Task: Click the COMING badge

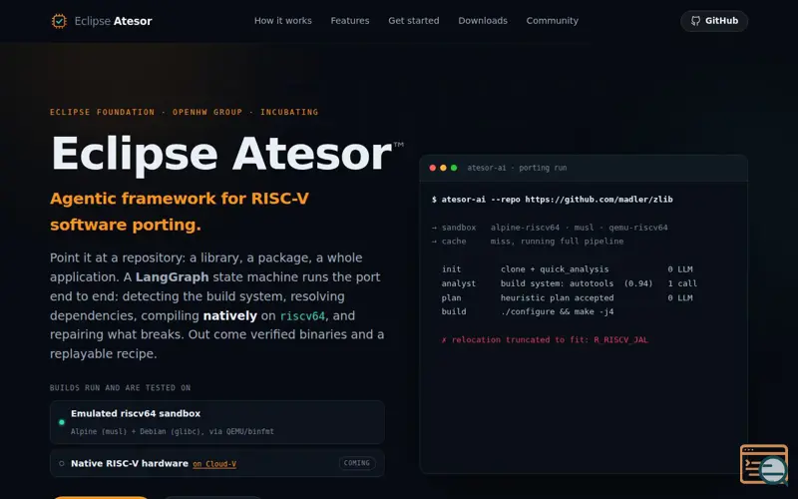Action: pyautogui.click(x=357, y=463)
